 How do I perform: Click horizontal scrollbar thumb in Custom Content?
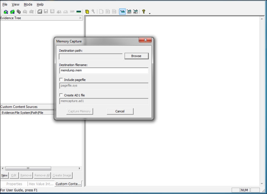(28, 168)
